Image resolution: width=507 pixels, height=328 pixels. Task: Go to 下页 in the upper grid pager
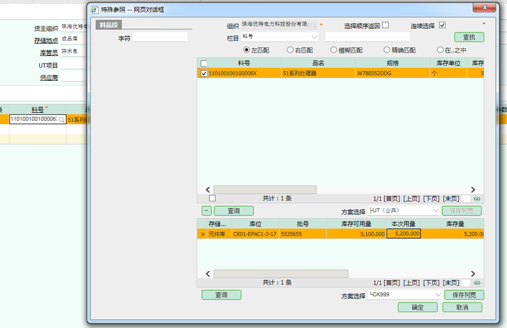(431, 198)
